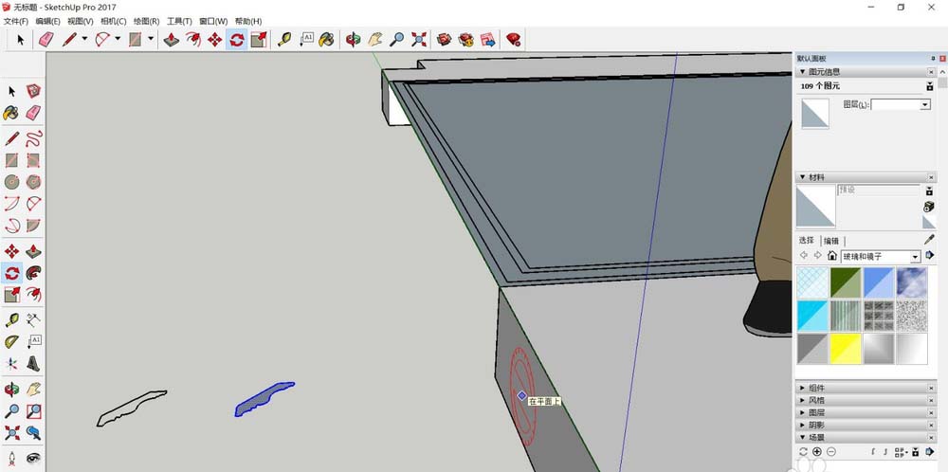This screenshot has width=948, height=472.
Task: Expand the 阴影 panel
Action: click(816, 425)
